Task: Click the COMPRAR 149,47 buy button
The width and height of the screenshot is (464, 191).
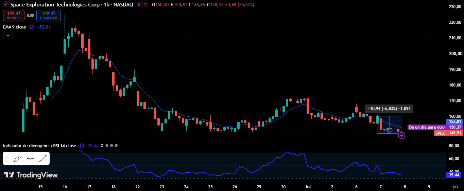Action: tap(49, 16)
